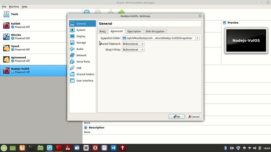Launch Visual Studio Code from taskbar
The image size is (271, 152).
[x=113, y=148]
